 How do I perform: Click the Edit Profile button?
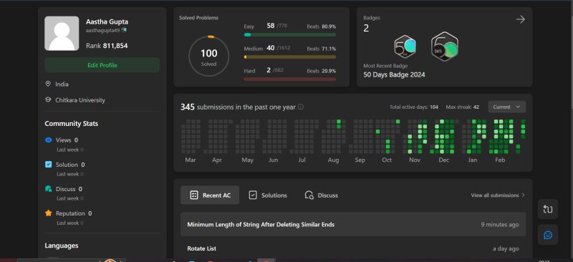[x=102, y=65]
